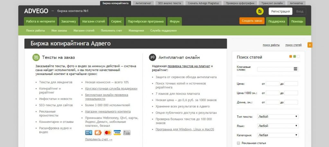Screen dimensions: 329x147
Task: Select the white square view swatch
Action: (x=298, y=57)
